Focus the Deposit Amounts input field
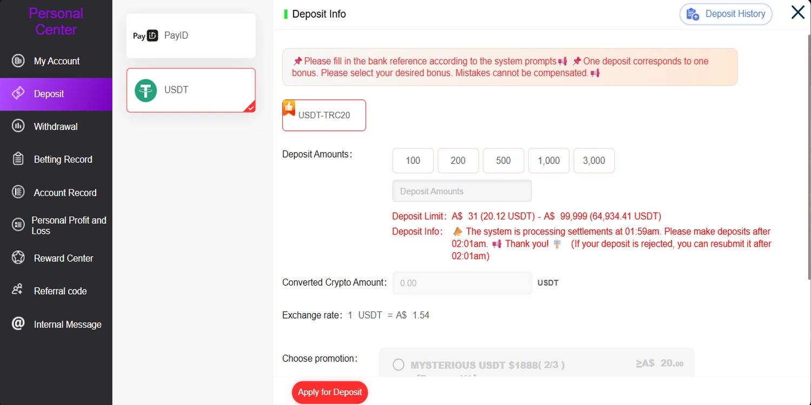Screen dimensions: 811x405 point(462,191)
